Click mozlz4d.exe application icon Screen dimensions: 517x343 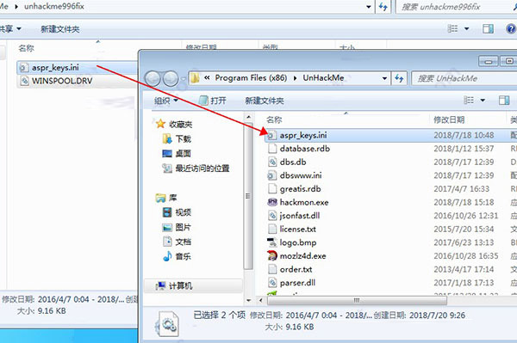pos(272,256)
